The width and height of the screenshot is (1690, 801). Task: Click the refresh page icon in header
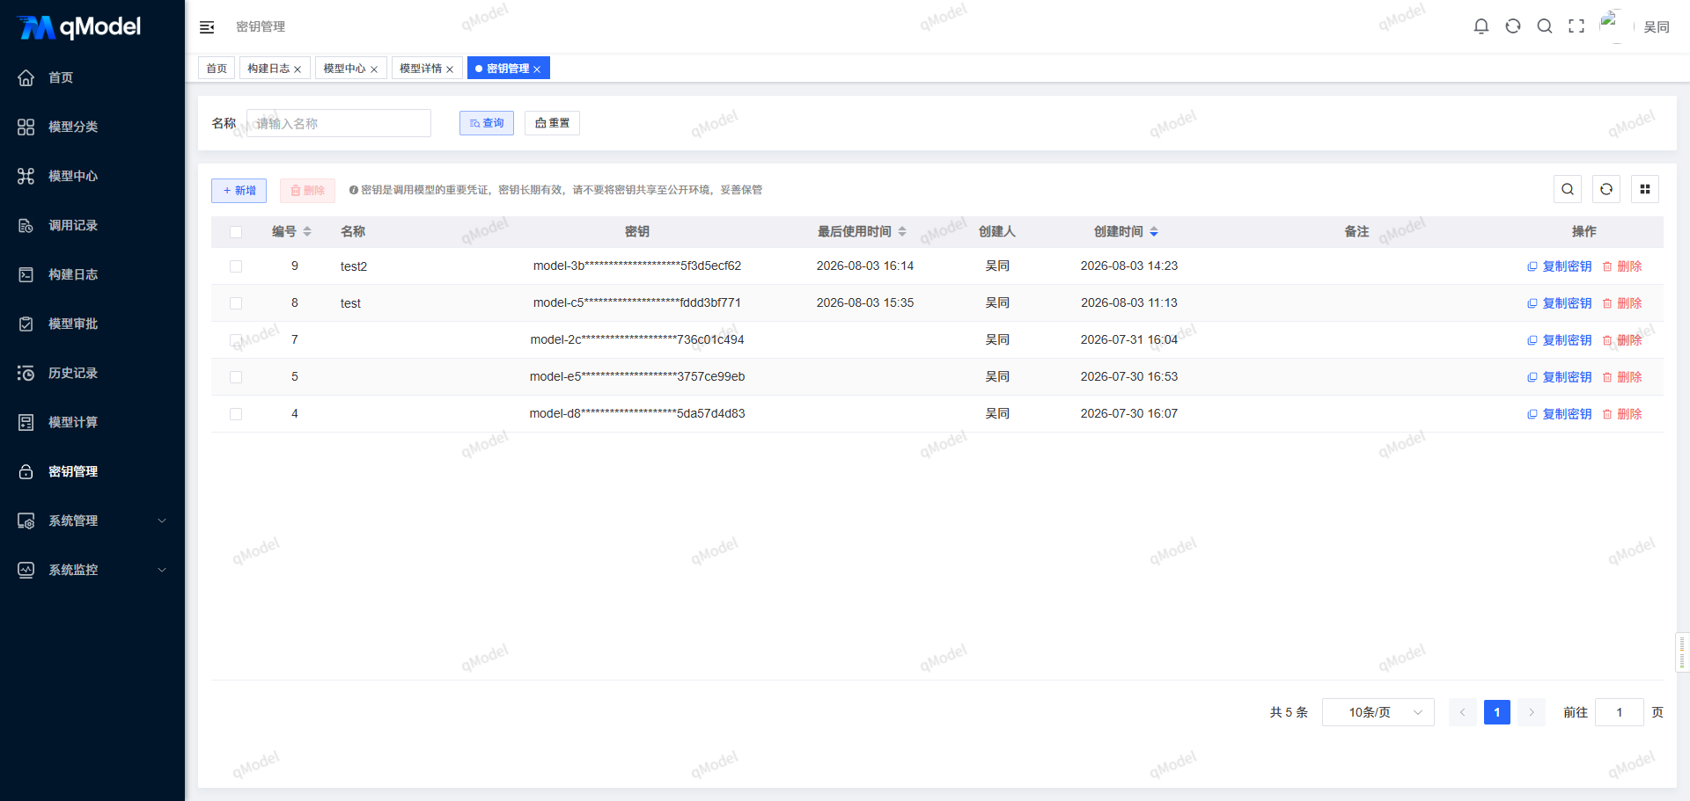(x=1513, y=26)
